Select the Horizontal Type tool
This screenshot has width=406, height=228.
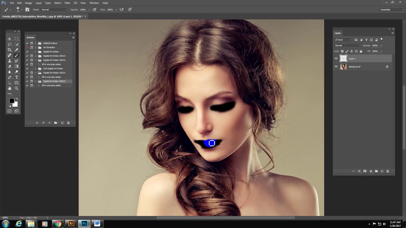tap(16, 77)
